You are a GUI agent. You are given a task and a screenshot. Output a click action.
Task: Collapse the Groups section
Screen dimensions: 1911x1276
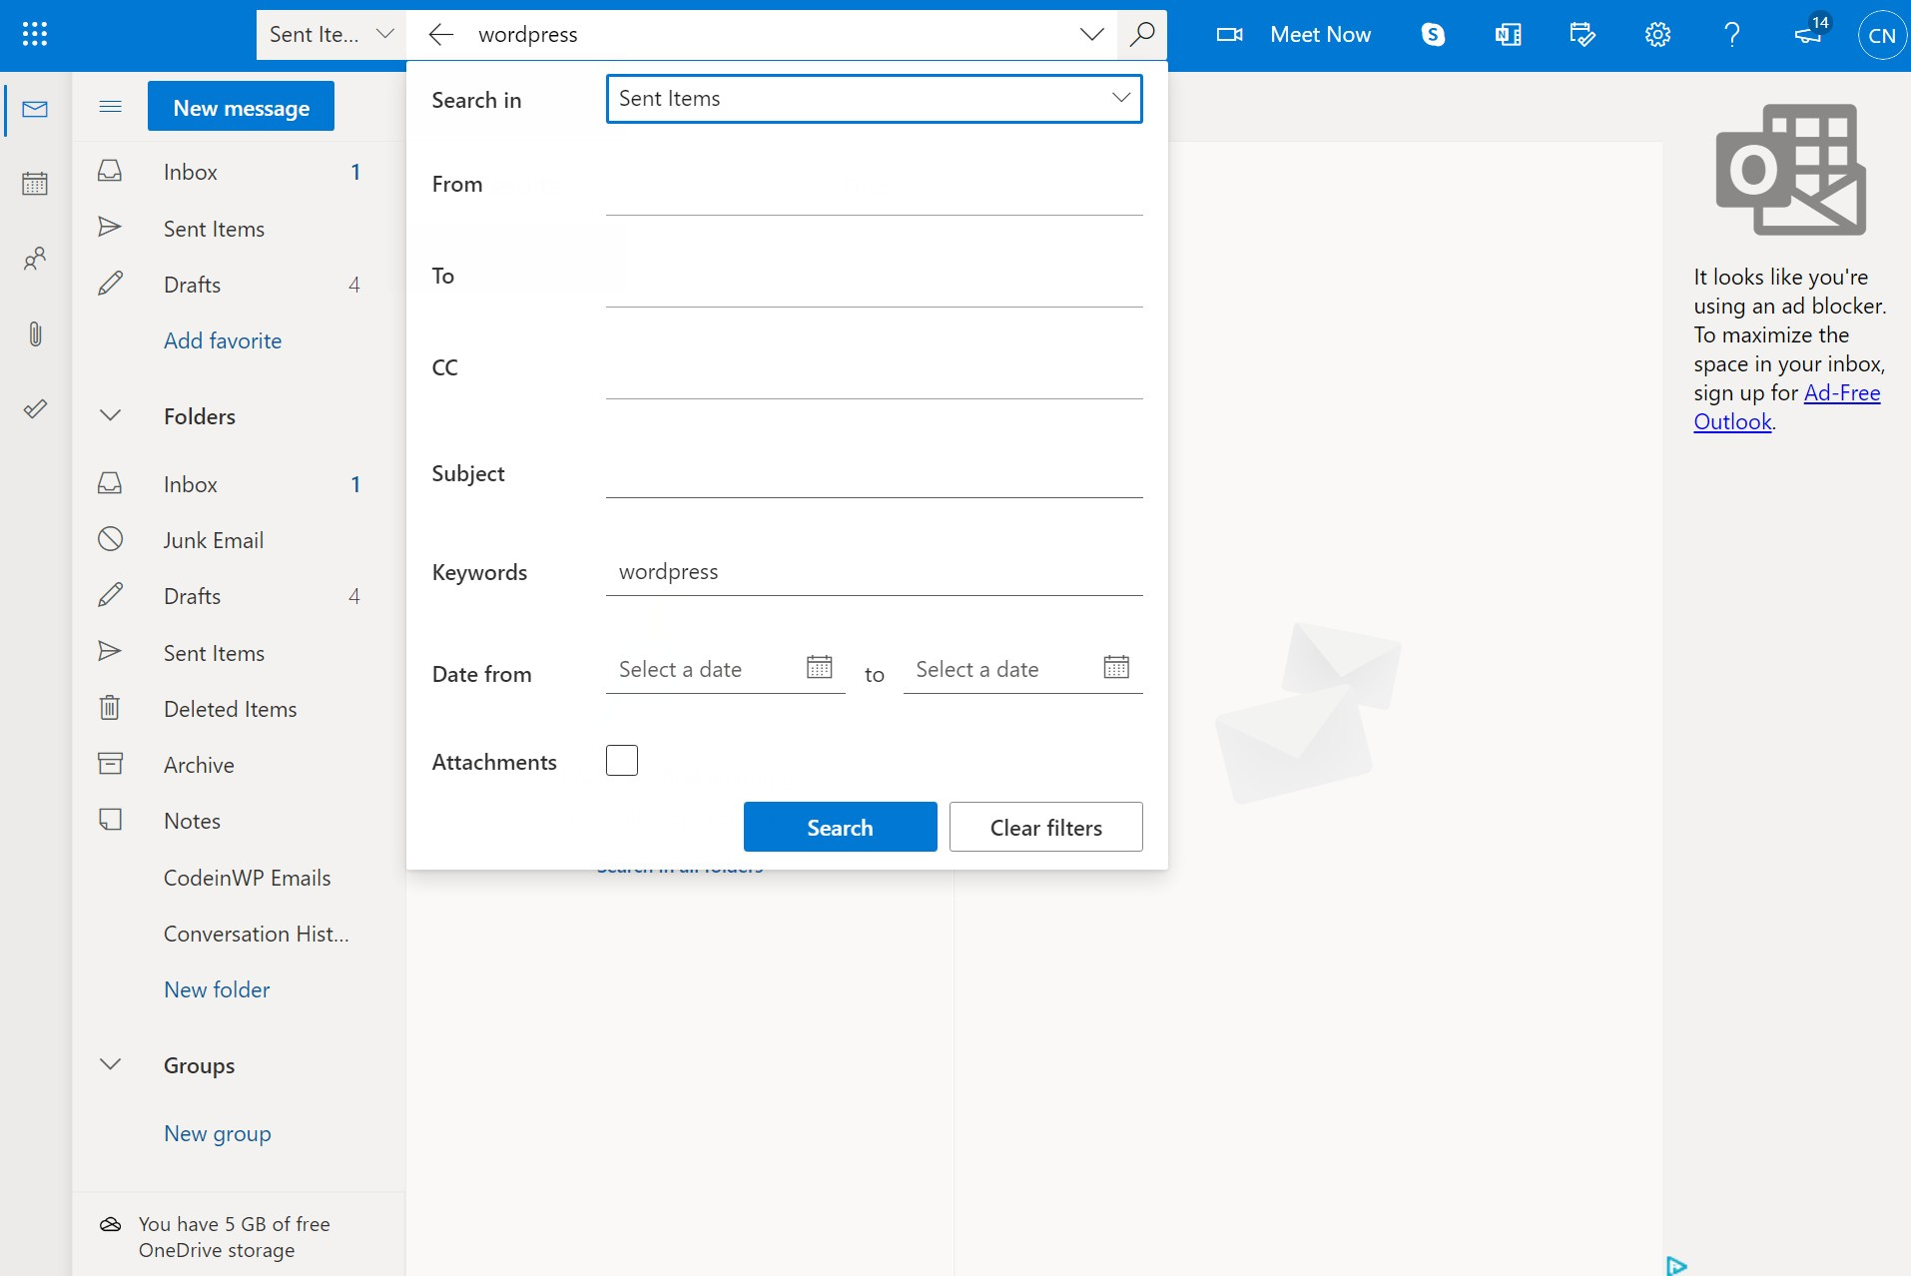click(x=110, y=1063)
